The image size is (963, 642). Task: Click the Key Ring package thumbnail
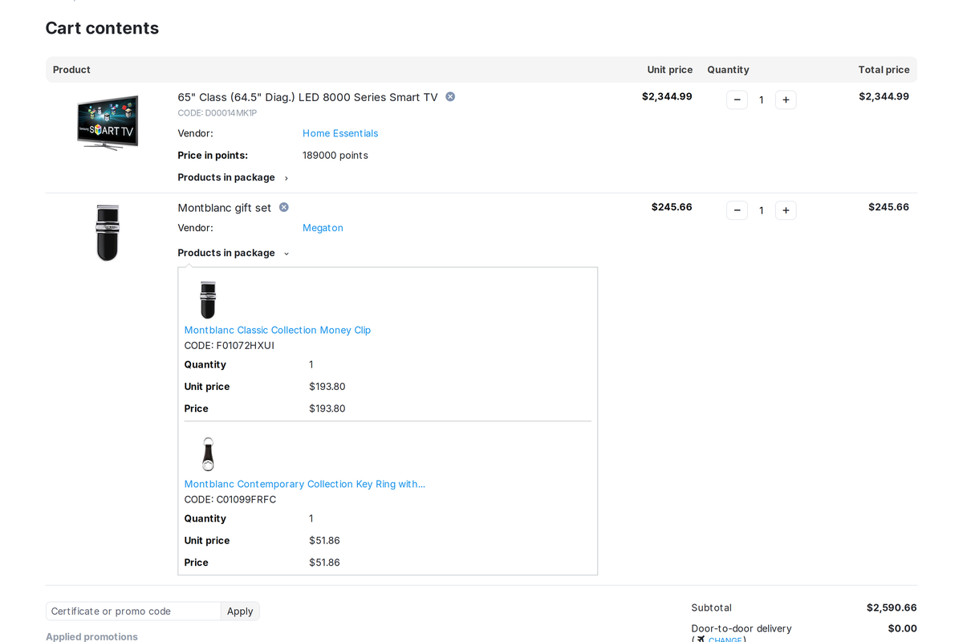(x=208, y=454)
